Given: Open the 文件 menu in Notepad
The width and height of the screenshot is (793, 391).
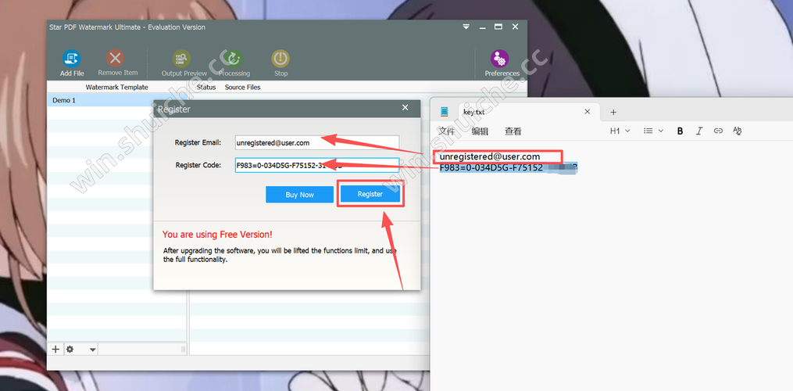Looking at the screenshot, I should pos(447,131).
